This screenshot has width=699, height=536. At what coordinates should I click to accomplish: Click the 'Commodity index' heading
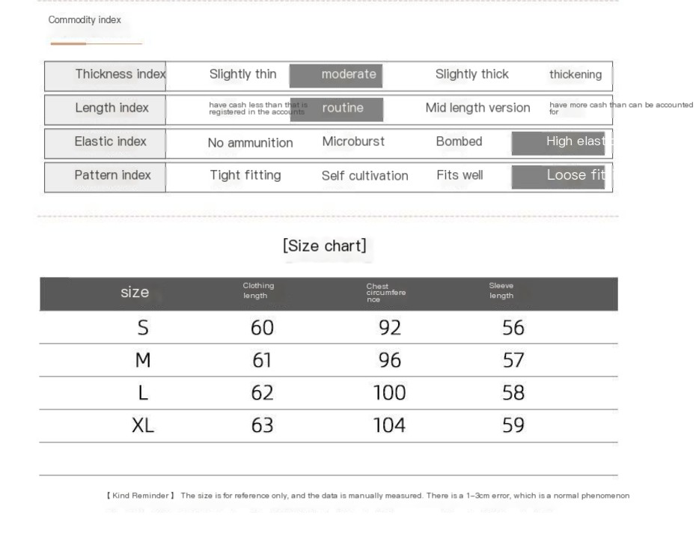tap(85, 20)
